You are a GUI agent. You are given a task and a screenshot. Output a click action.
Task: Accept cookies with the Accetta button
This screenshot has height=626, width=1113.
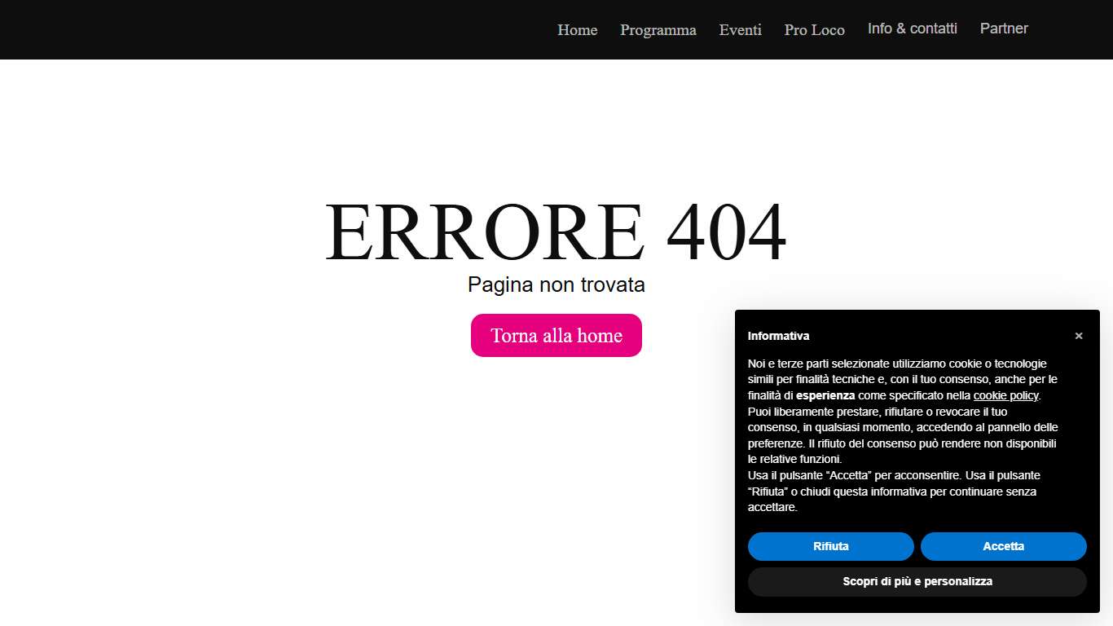tap(1003, 546)
